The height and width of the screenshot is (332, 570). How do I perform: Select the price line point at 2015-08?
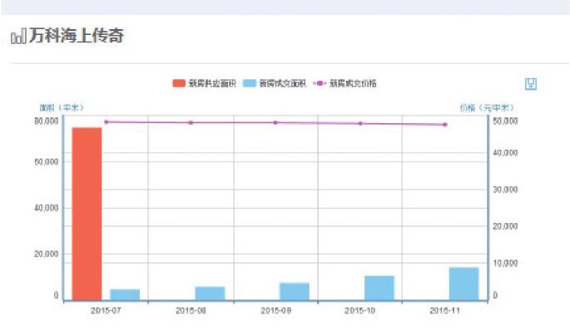(x=191, y=123)
